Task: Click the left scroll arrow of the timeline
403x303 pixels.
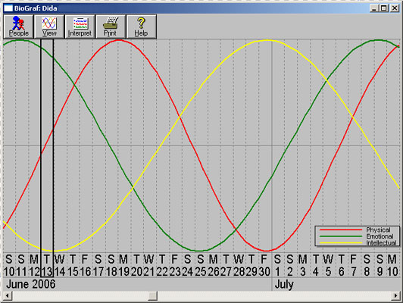Action: [x=8, y=296]
